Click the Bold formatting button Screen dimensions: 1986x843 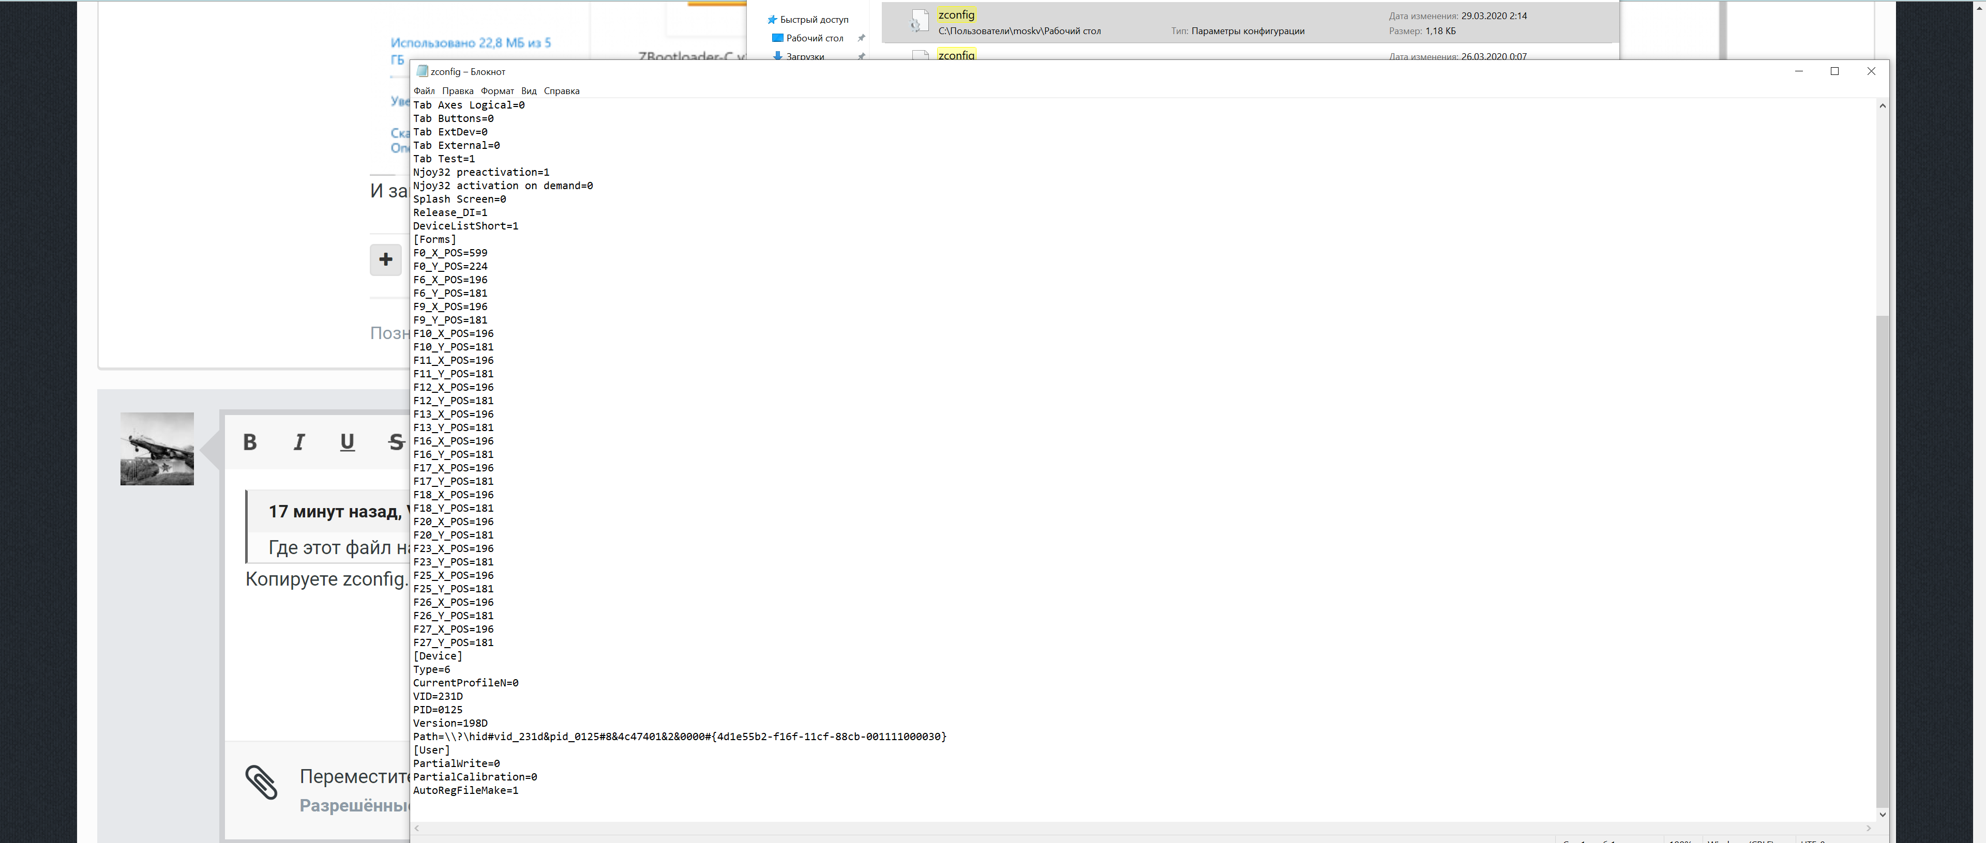click(250, 442)
